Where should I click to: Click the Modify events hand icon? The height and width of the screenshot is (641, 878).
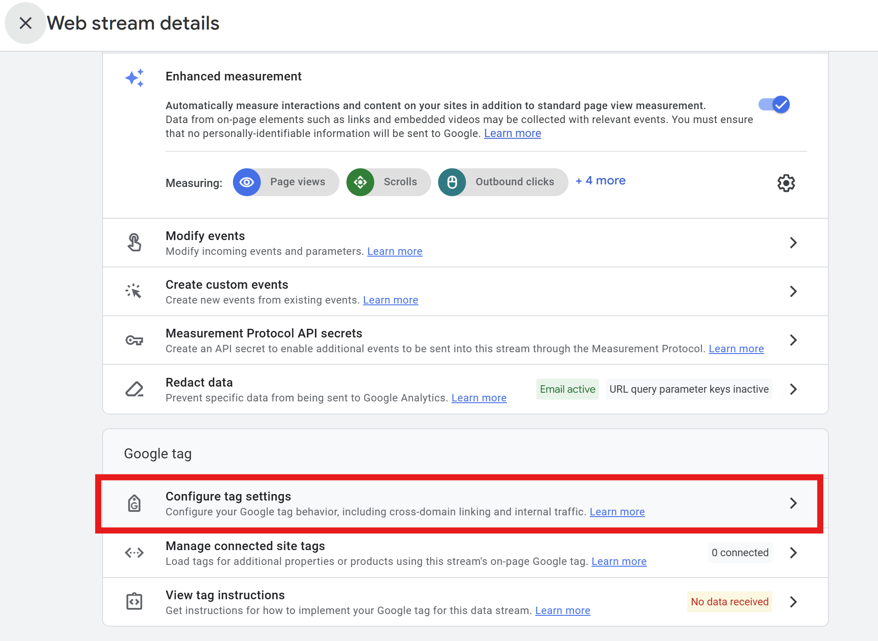tap(134, 243)
